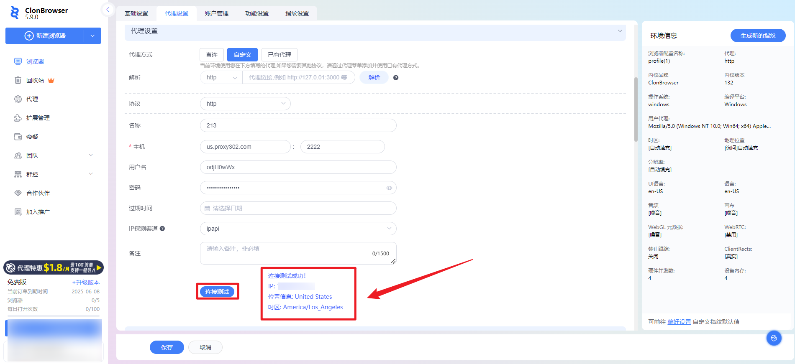Click the 连接测试 button
795x364 pixels.
[217, 292]
